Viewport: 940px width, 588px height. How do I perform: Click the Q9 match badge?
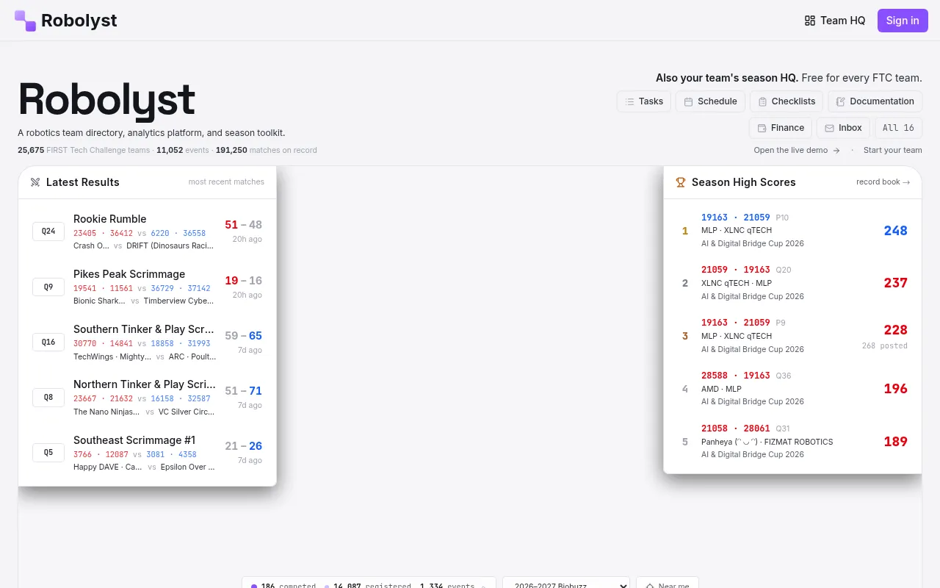click(48, 287)
